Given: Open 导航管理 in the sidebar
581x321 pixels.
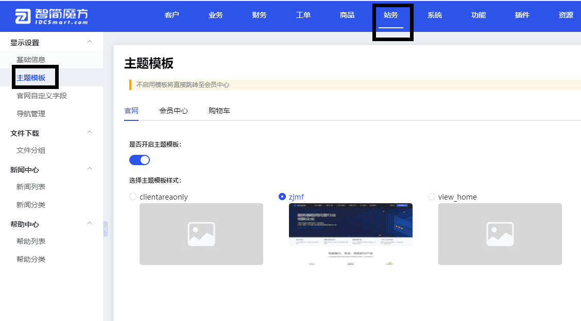Looking at the screenshot, I should (x=31, y=114).
